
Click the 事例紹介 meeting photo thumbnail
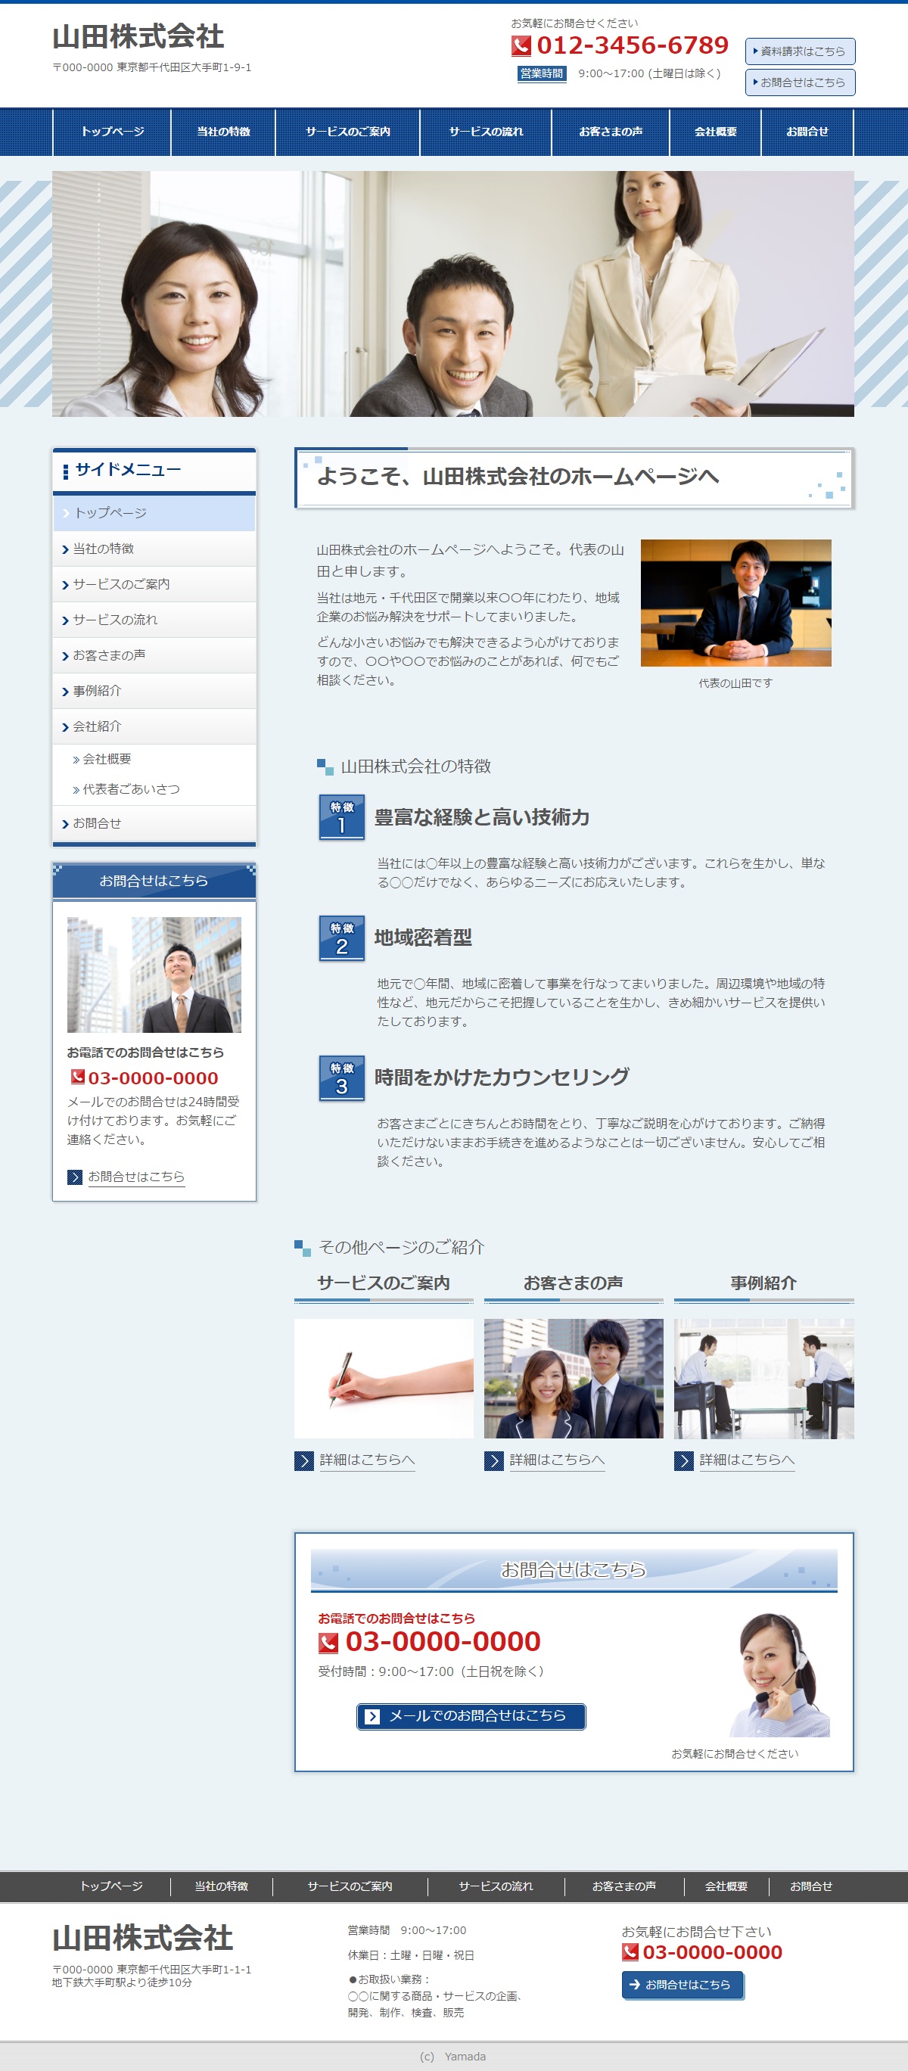[763, 1378]
